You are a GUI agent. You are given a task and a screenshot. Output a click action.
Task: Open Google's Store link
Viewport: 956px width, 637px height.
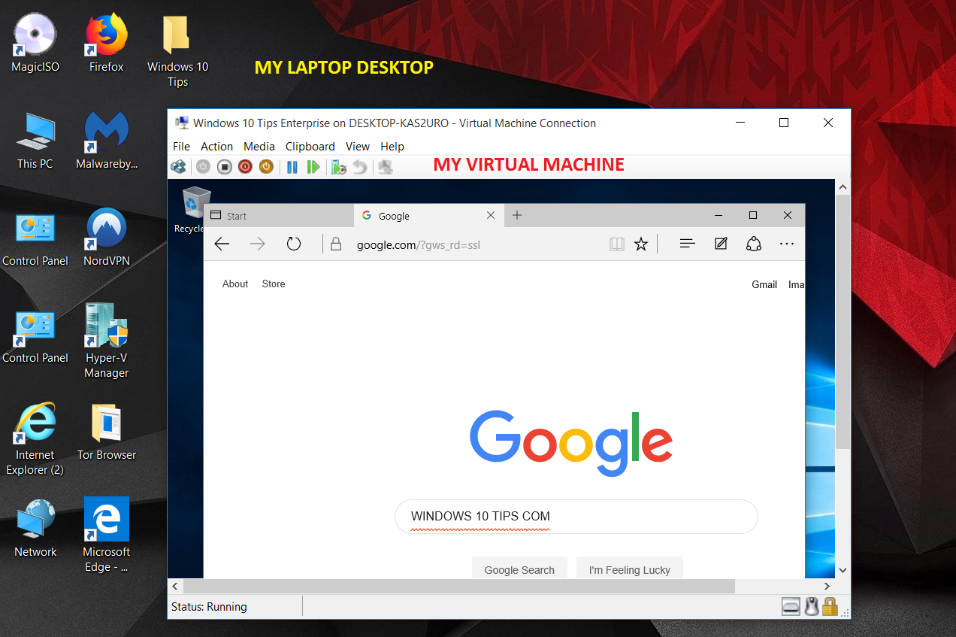pyautogui.click(x=274, y=284)
